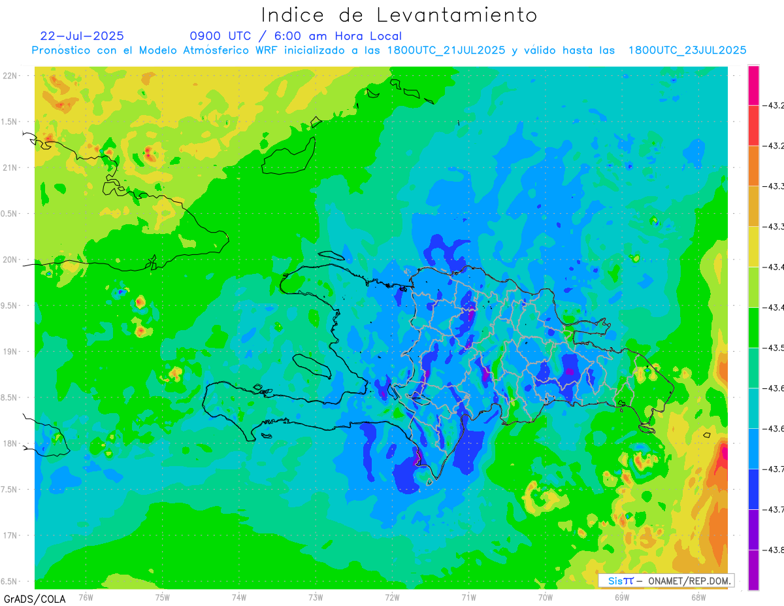Image resolution: width=784 pixels, height=606 pixels.
Task: Click the 'SisTT - ONAMET/REP.DOM.' label box
Action: [x=666, y=581]
